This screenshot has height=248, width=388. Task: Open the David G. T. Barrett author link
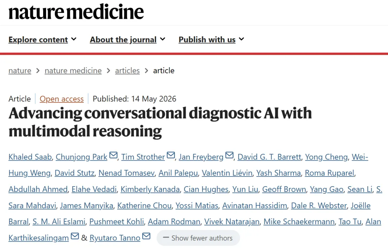(x=269, y=157)
